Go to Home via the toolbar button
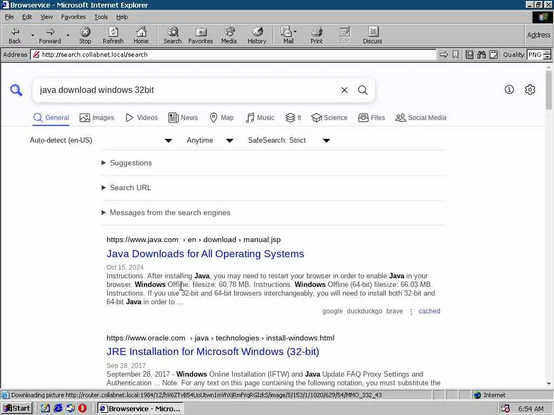Image resolution: width=554 pixels, height=415 pixels. (x=141, y=35)
